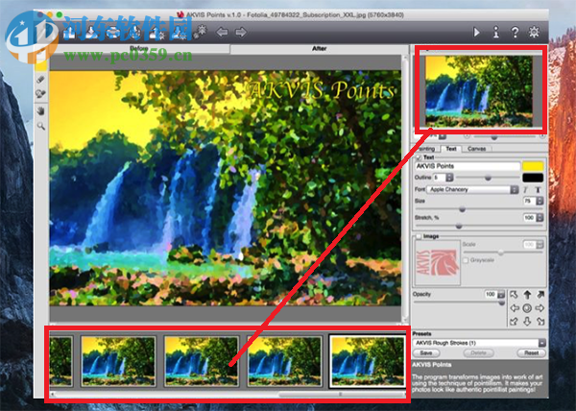The height and width of the screenshot is (411, 576).
Task: Open the Presets dropdown AKVIS Rough Strokes
Action: (x=479, y=343)
